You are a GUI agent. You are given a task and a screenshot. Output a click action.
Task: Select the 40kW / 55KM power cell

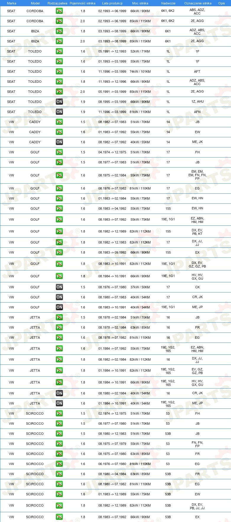click(140, 142)
